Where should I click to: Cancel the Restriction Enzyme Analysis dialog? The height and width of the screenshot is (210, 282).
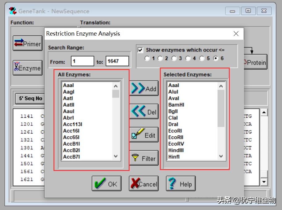point(144,184)
